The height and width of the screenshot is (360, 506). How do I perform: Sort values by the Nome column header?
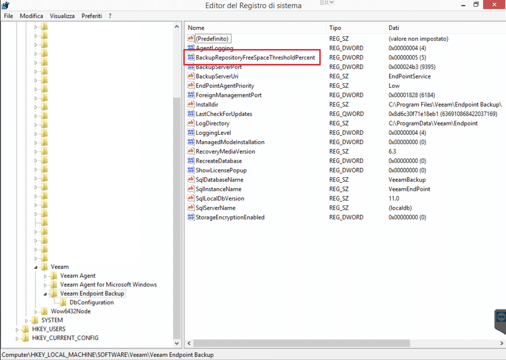tap(256, 28)
